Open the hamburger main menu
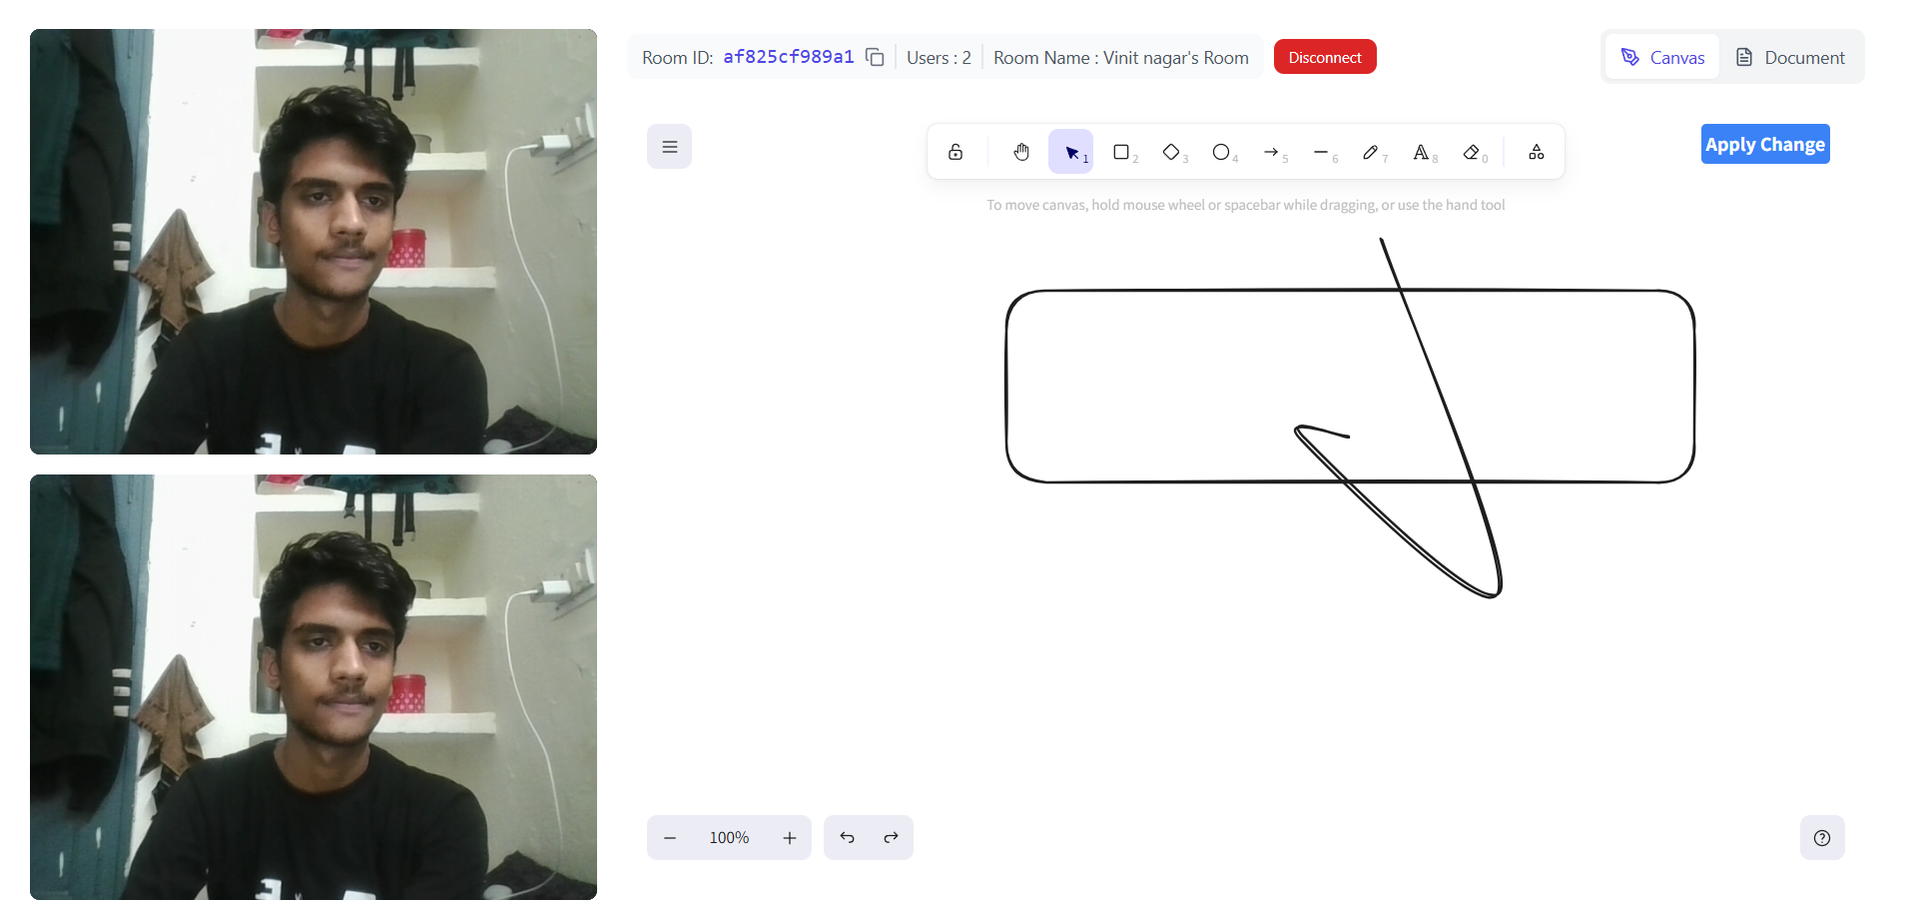 pyautogui.click(x=669, y=147)
